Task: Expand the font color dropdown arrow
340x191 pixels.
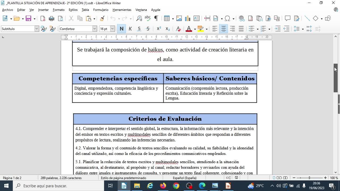Action: (x=195, y=29)
